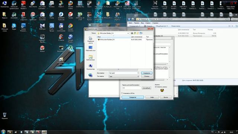Expand the Упорядочить dropdown in the Explorer toolbar
The height and width of the screenshot is (134, 238).
point(135,26)
